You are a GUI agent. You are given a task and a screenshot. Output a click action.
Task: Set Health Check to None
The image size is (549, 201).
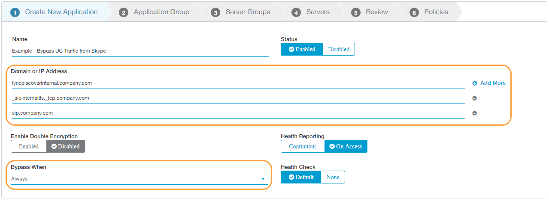pyautogui.click(x=333, y=177)
